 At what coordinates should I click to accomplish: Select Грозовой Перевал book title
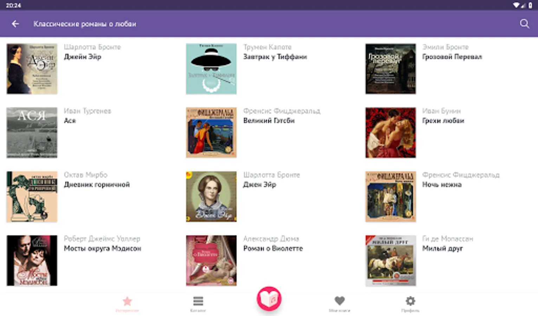(452, 57)
